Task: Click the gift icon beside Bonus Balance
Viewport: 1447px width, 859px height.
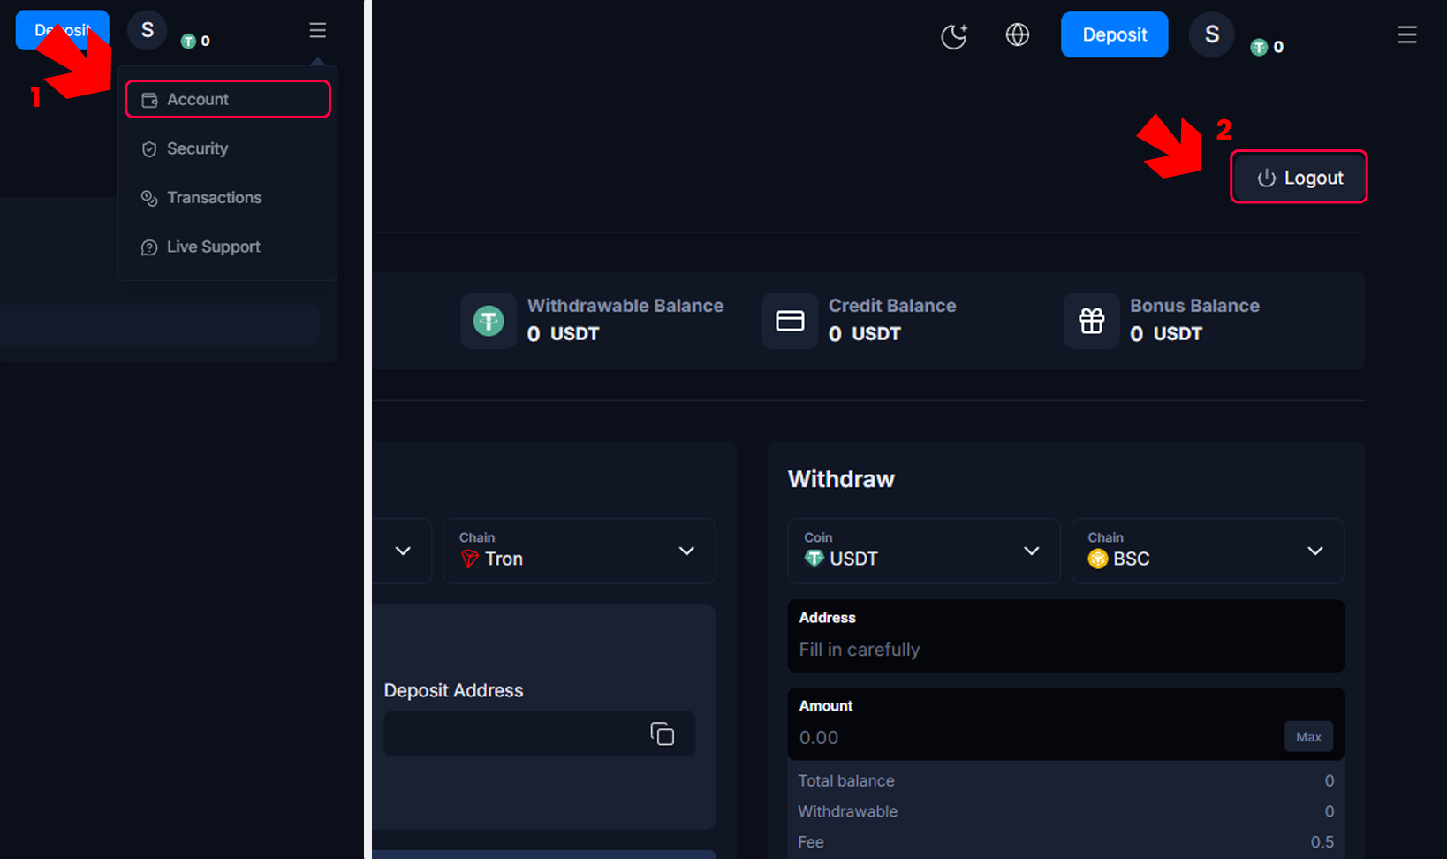Action: tap(1091, 320)
